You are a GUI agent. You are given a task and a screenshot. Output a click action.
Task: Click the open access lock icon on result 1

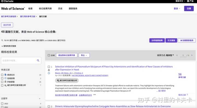pos(49,70)
